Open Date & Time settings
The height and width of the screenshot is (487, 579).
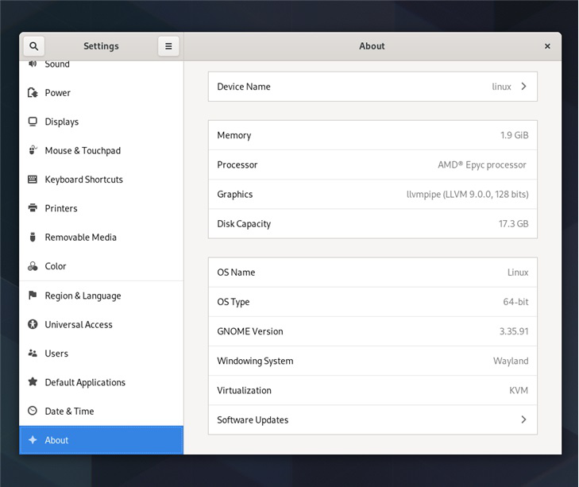(x=101, y=411)
